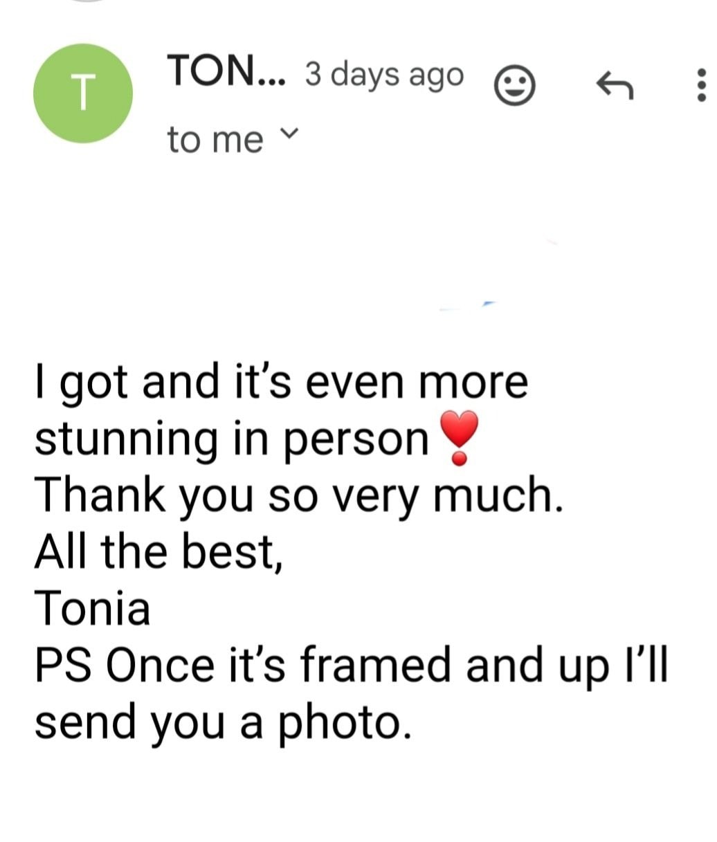Reply to Tonia's email with the arrow
Image resolution: width=717 pixels, height=842 pixels.
(x=614, y=85)
